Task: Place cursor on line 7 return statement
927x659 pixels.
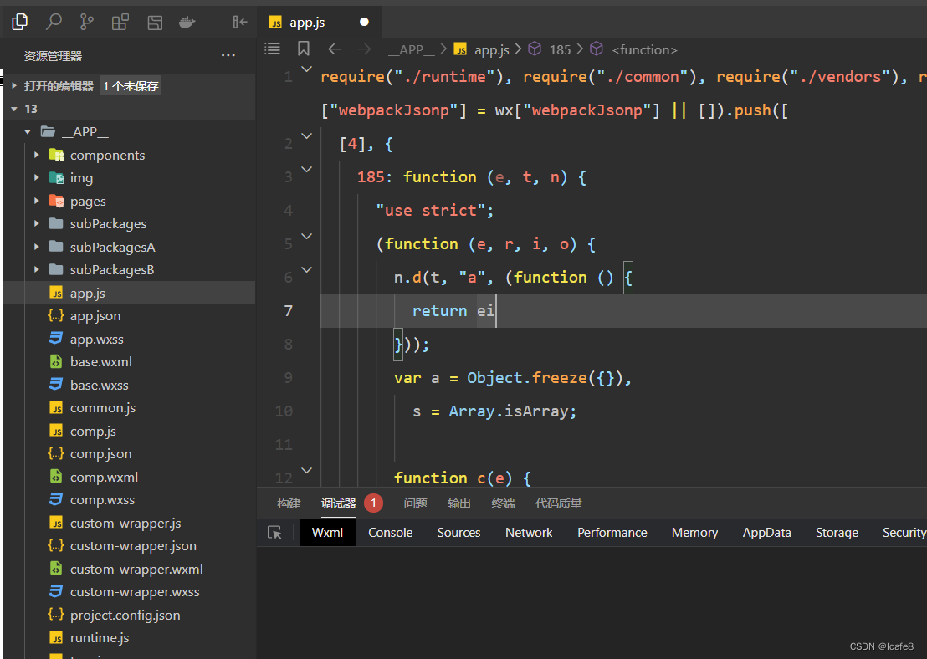Action: tap(453, 311)
